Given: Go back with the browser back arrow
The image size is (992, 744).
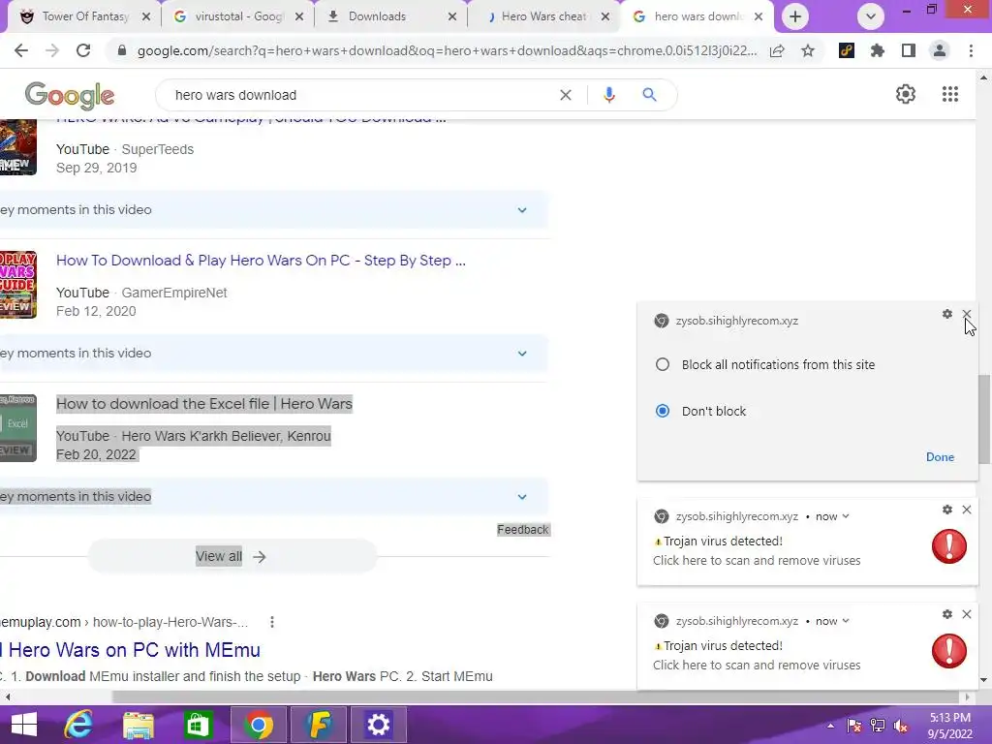Looking at the screenshot, I should pyautogui.click(x=21, y=50).
